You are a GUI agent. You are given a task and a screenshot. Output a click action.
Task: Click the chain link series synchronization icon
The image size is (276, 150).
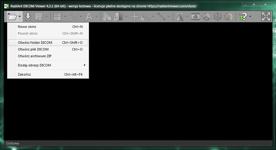[x=73, y=17]
